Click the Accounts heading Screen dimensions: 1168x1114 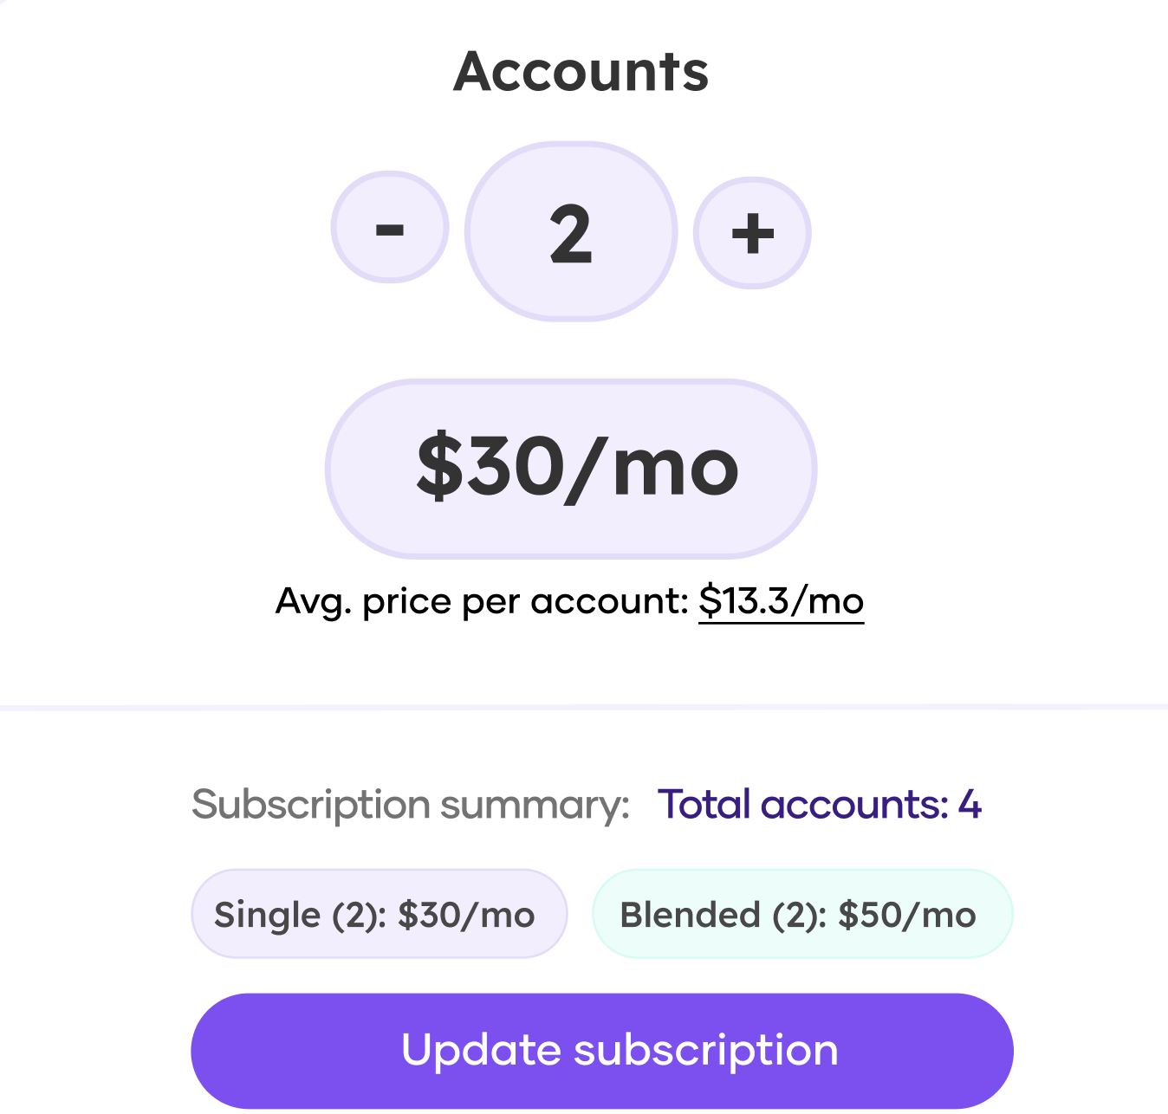coord(581,71)
